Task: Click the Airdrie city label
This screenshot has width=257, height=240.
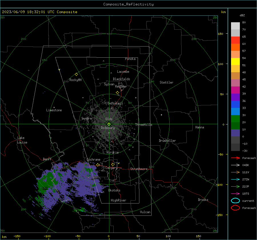Action: click(x=113, y=152)
